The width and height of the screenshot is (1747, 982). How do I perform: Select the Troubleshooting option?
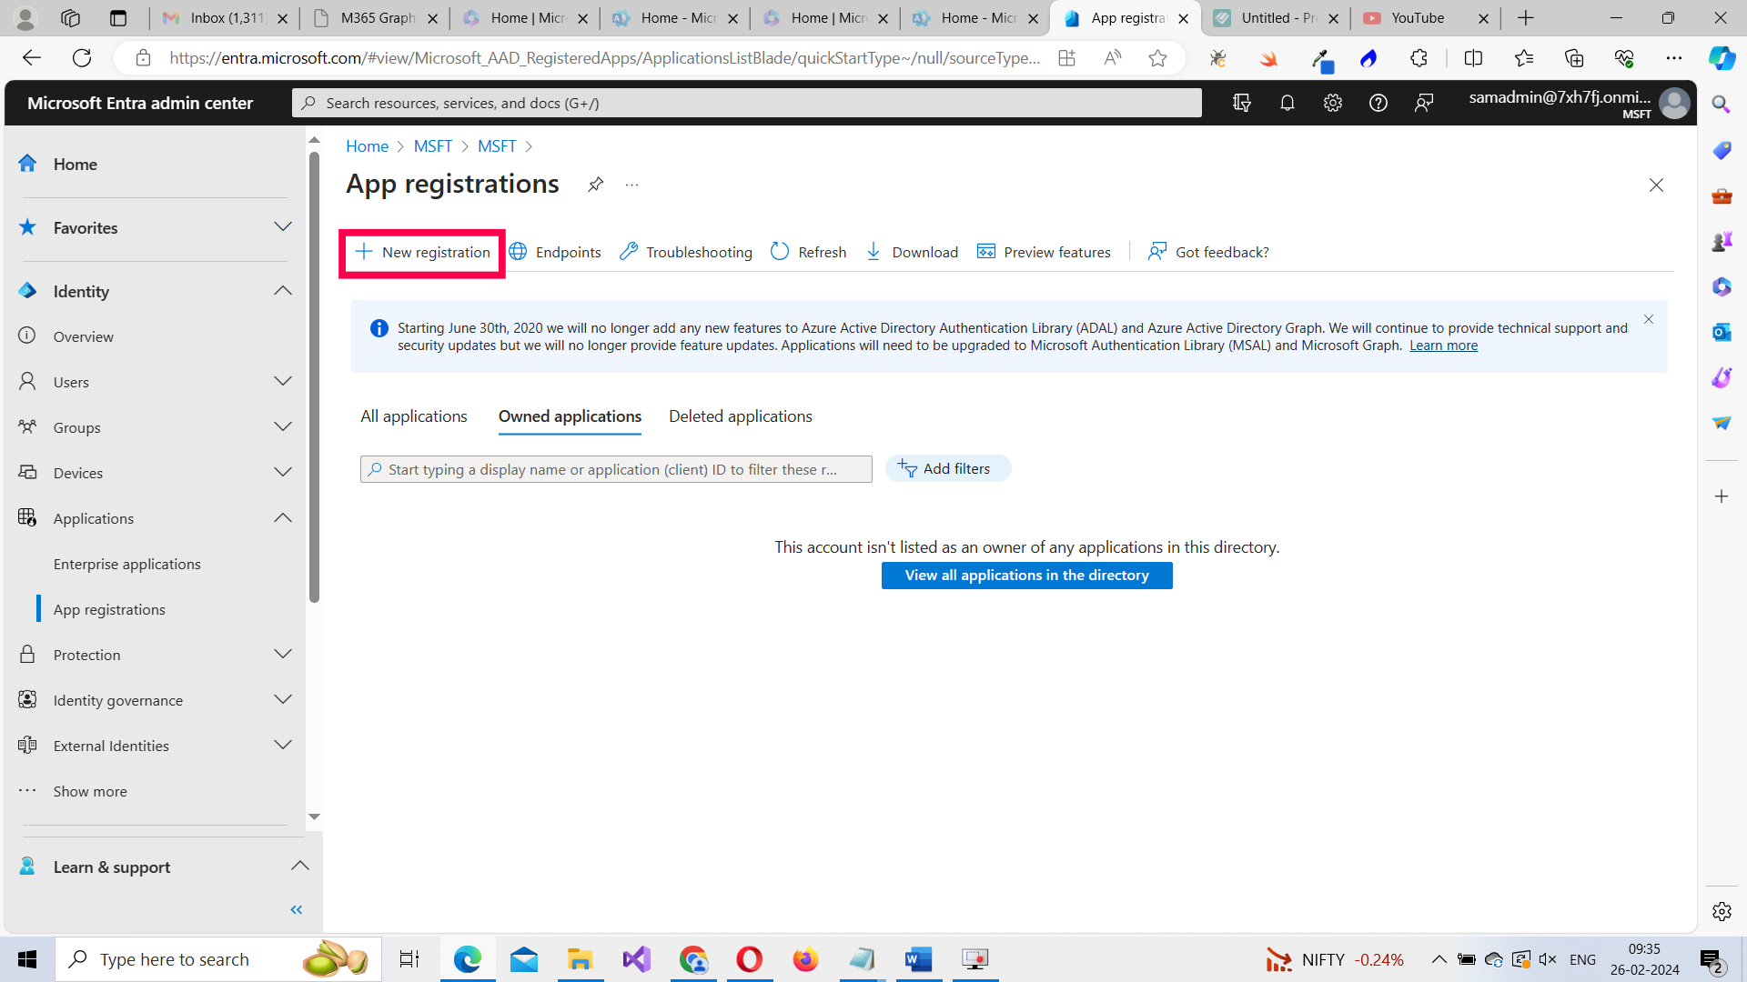(685, 252)
